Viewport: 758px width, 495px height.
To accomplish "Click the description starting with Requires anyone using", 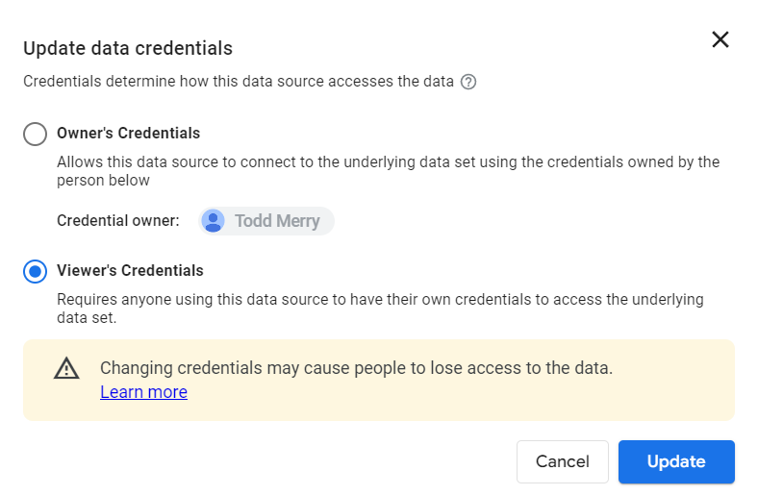I will [380, 309].
